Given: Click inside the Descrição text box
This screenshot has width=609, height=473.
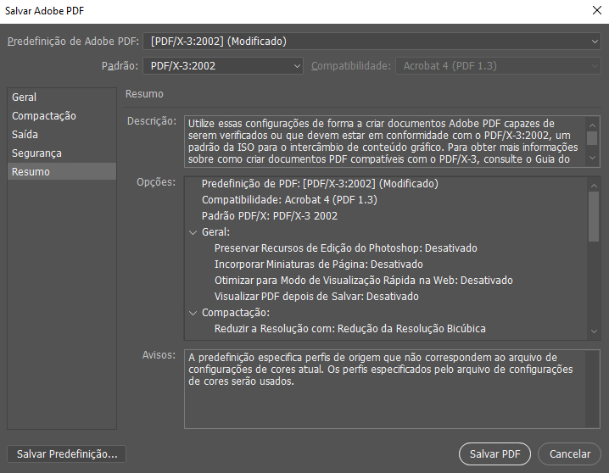Looking at the screenshot, I should 382,141.
